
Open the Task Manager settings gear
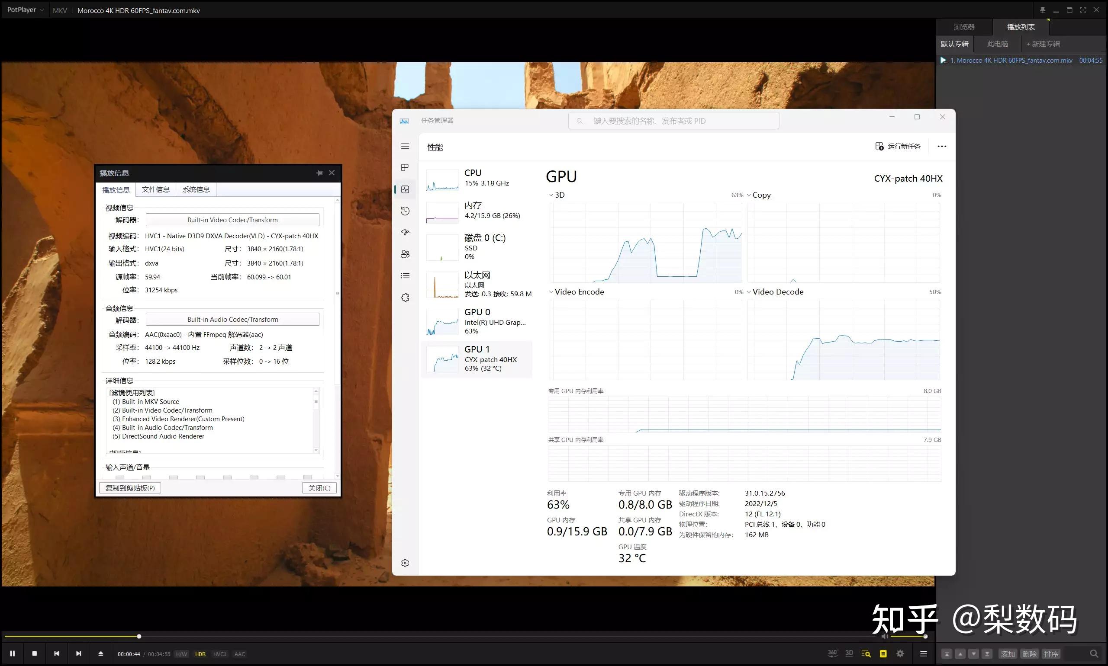click(x=405, y=563)
